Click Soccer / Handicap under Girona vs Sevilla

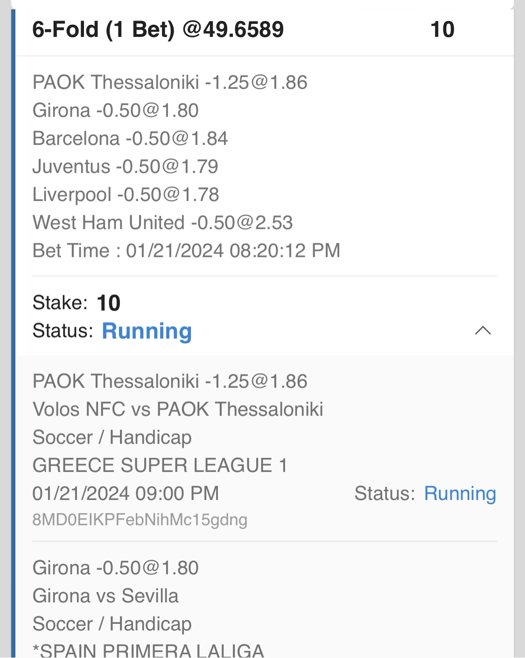pos(112,624)
